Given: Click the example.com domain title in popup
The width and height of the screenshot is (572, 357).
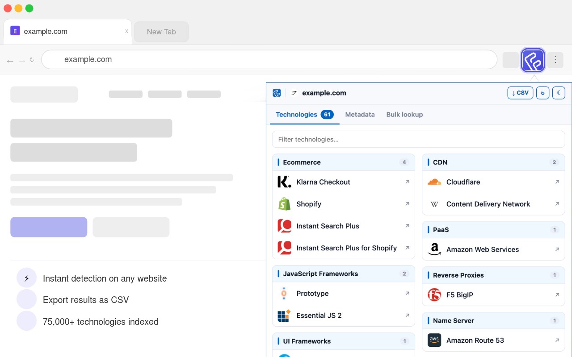Looking at the screenshot, I should 324,93.
